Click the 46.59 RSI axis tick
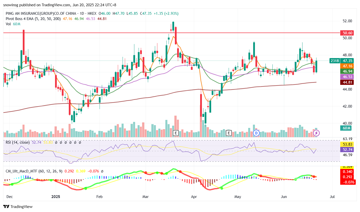Viewport: 360px width, 212px height. coord(347,155)
